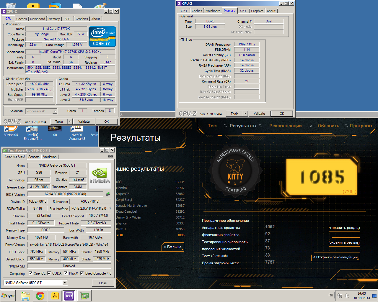Click the Сохранить результат button
The height and width of the screenshot is (302, 378).
(x=344, y=242)
